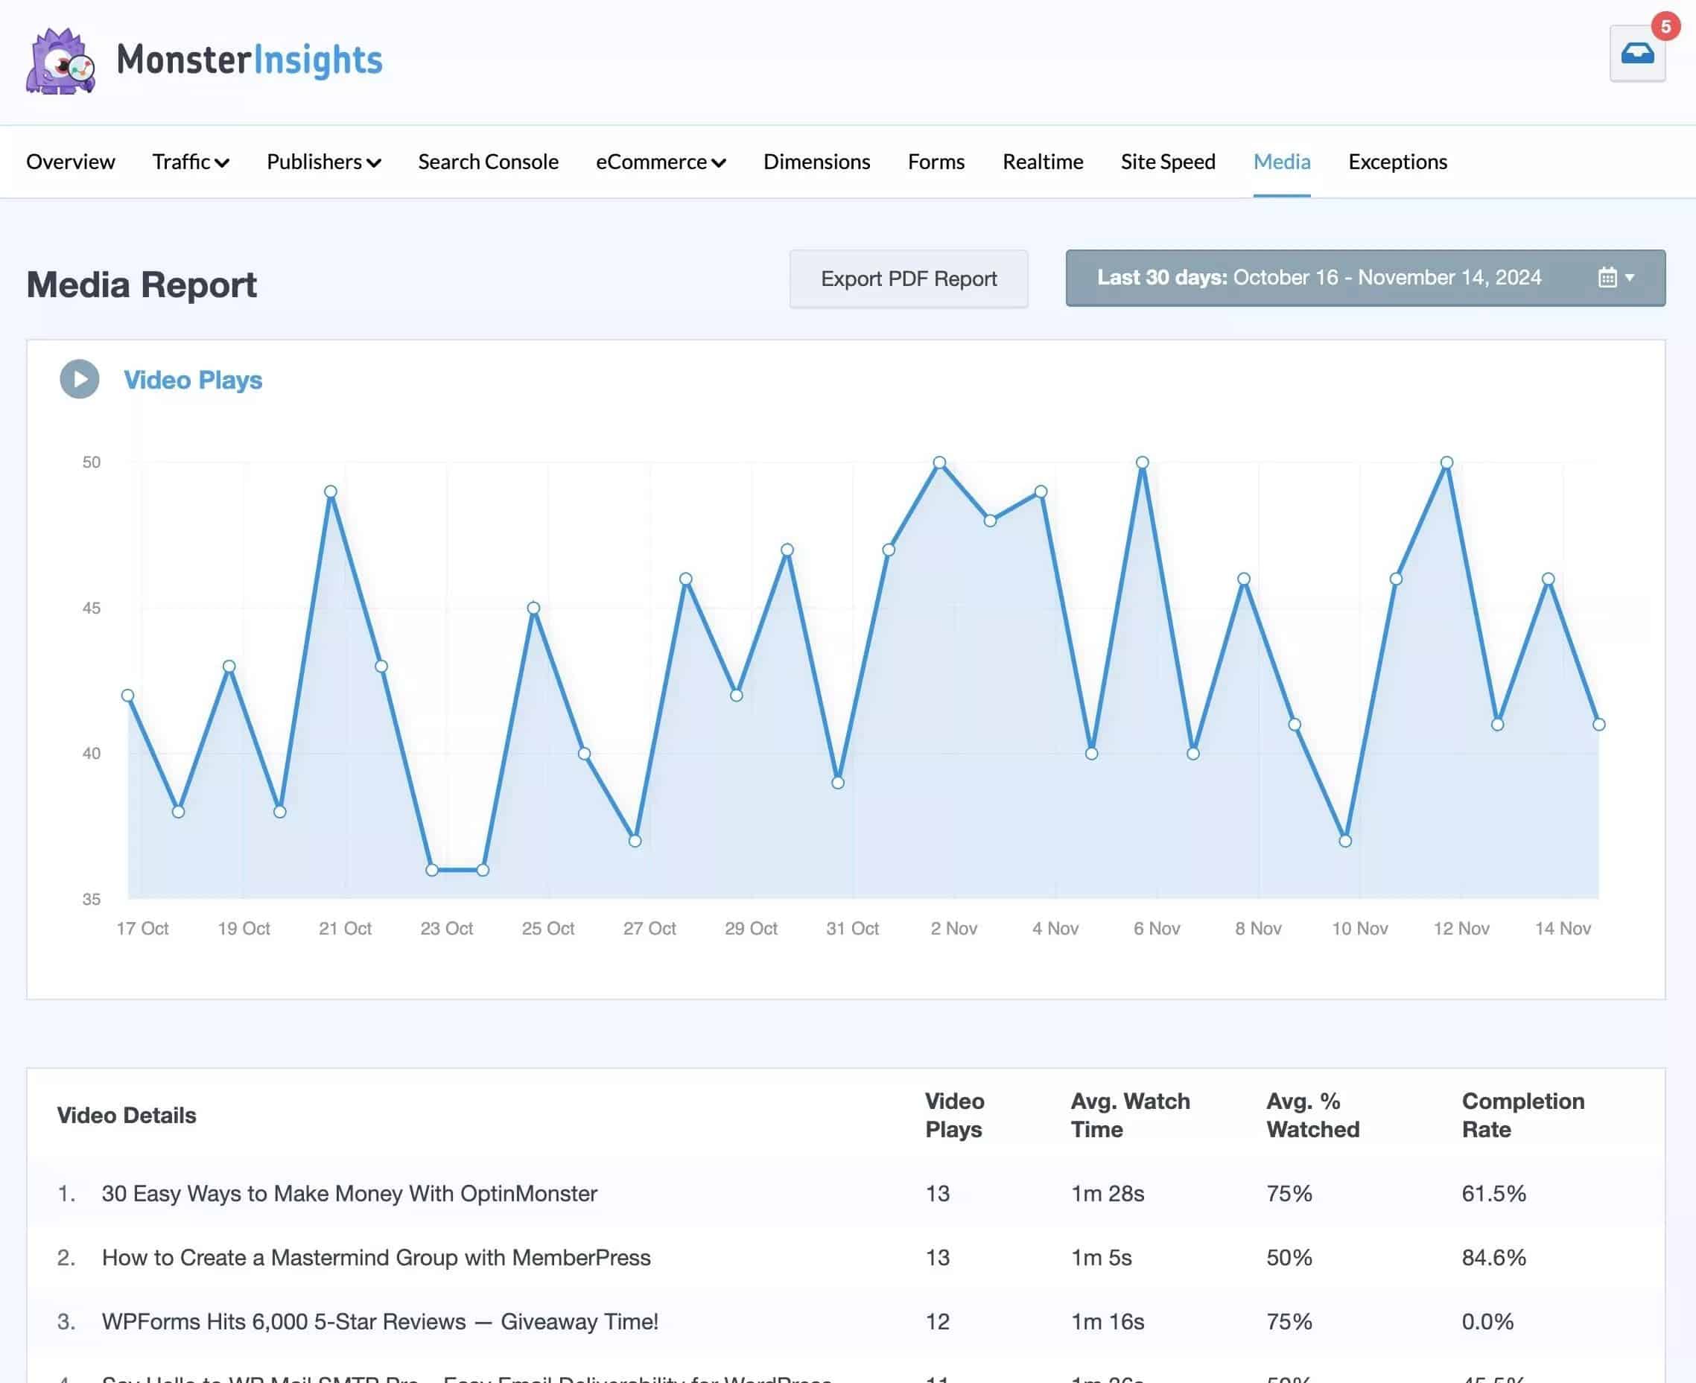Go to the Site Speed tab
The image size is (1696, 1383).
(1167, 162)
